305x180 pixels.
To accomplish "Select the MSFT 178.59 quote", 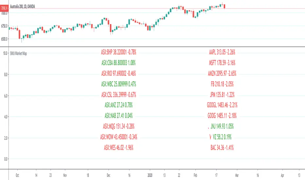I will (224, 63).
